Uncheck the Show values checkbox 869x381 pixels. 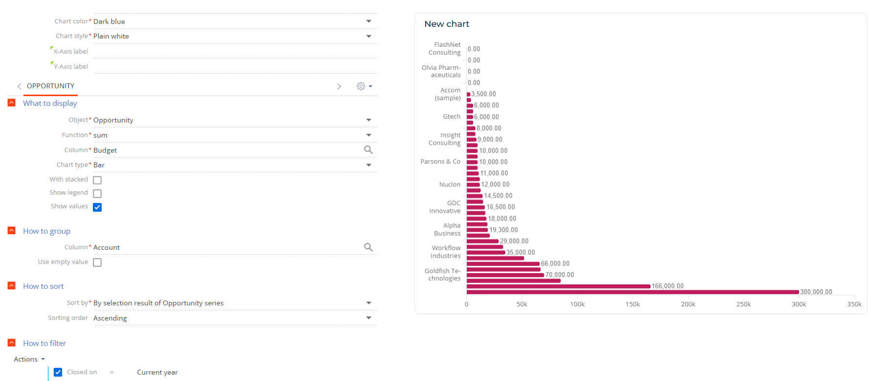97,207
